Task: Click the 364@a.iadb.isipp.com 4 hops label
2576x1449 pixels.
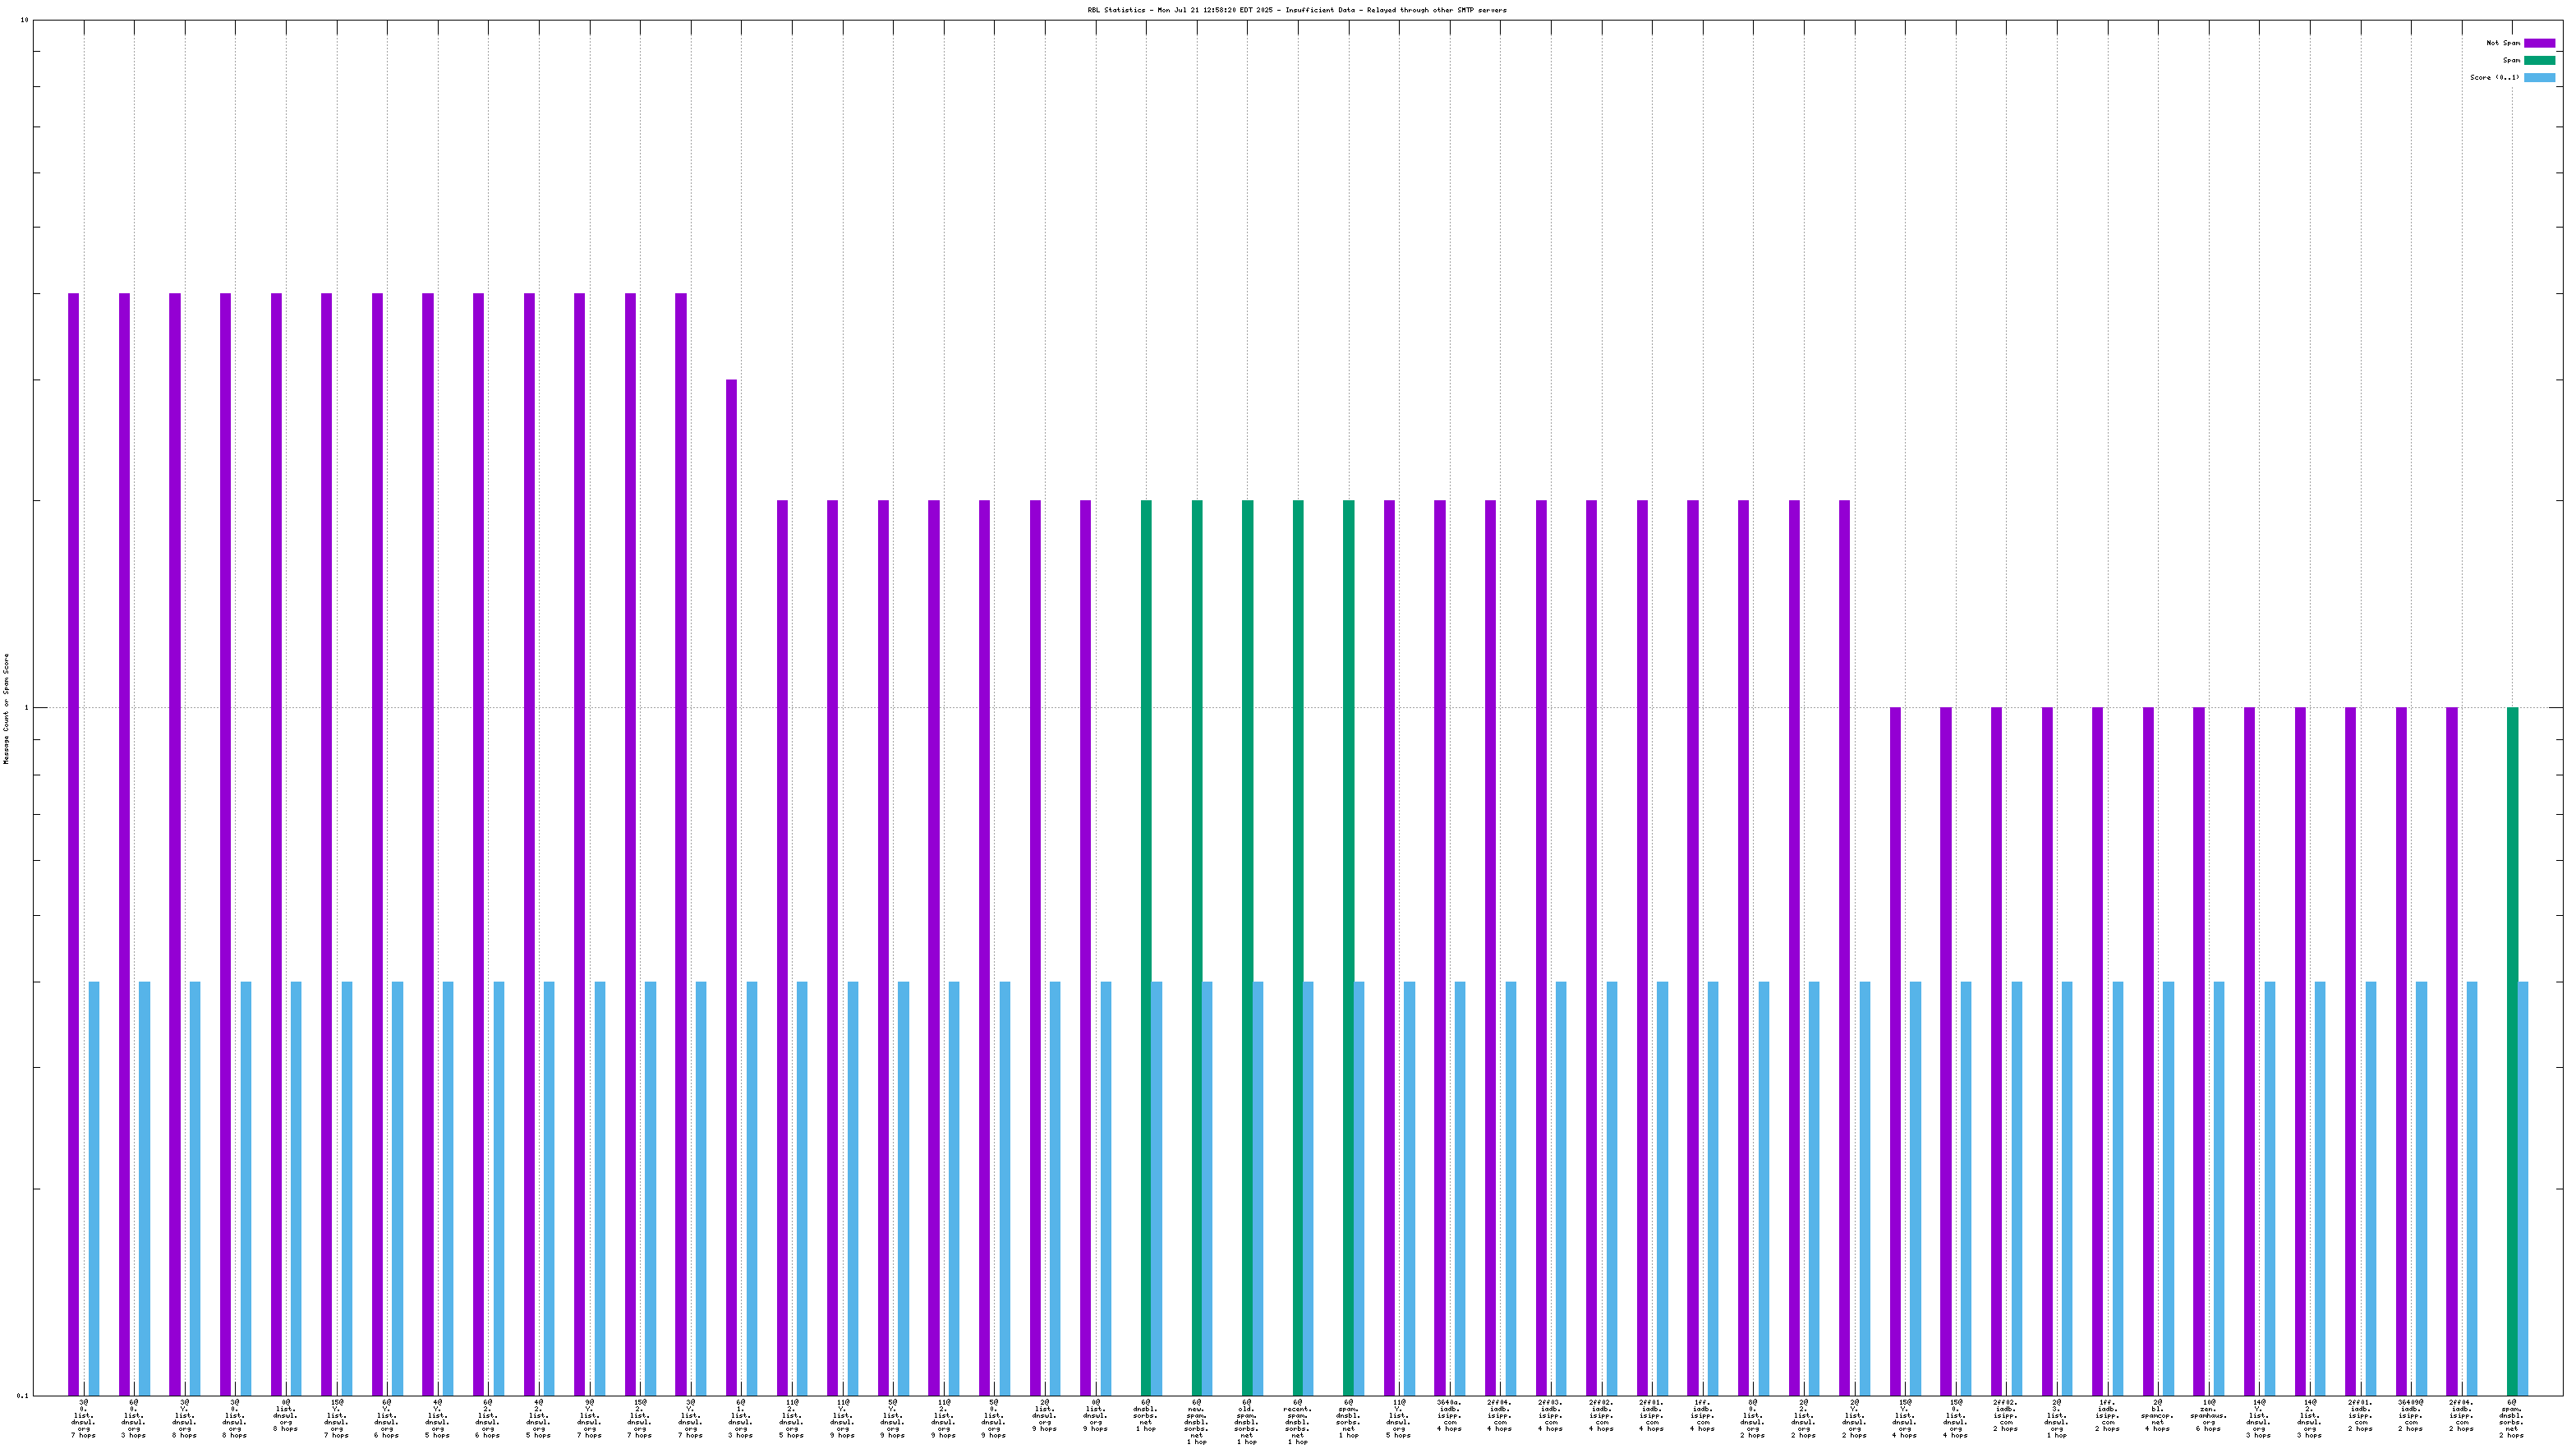Action: coord(1449,1416)
